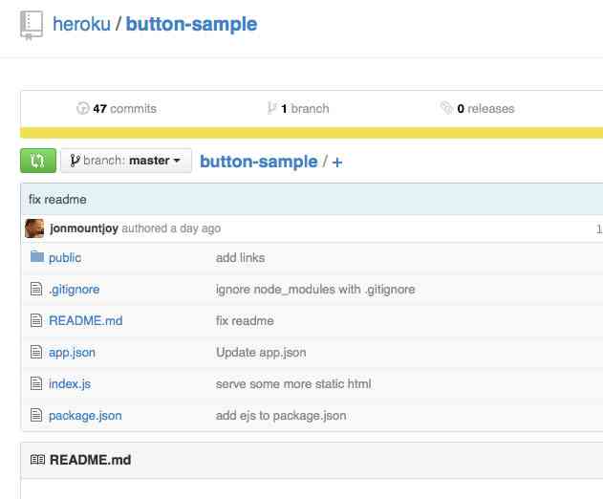Create new file with plus link
The height and width of the screenshot is (499, 603).
point(337,163)
